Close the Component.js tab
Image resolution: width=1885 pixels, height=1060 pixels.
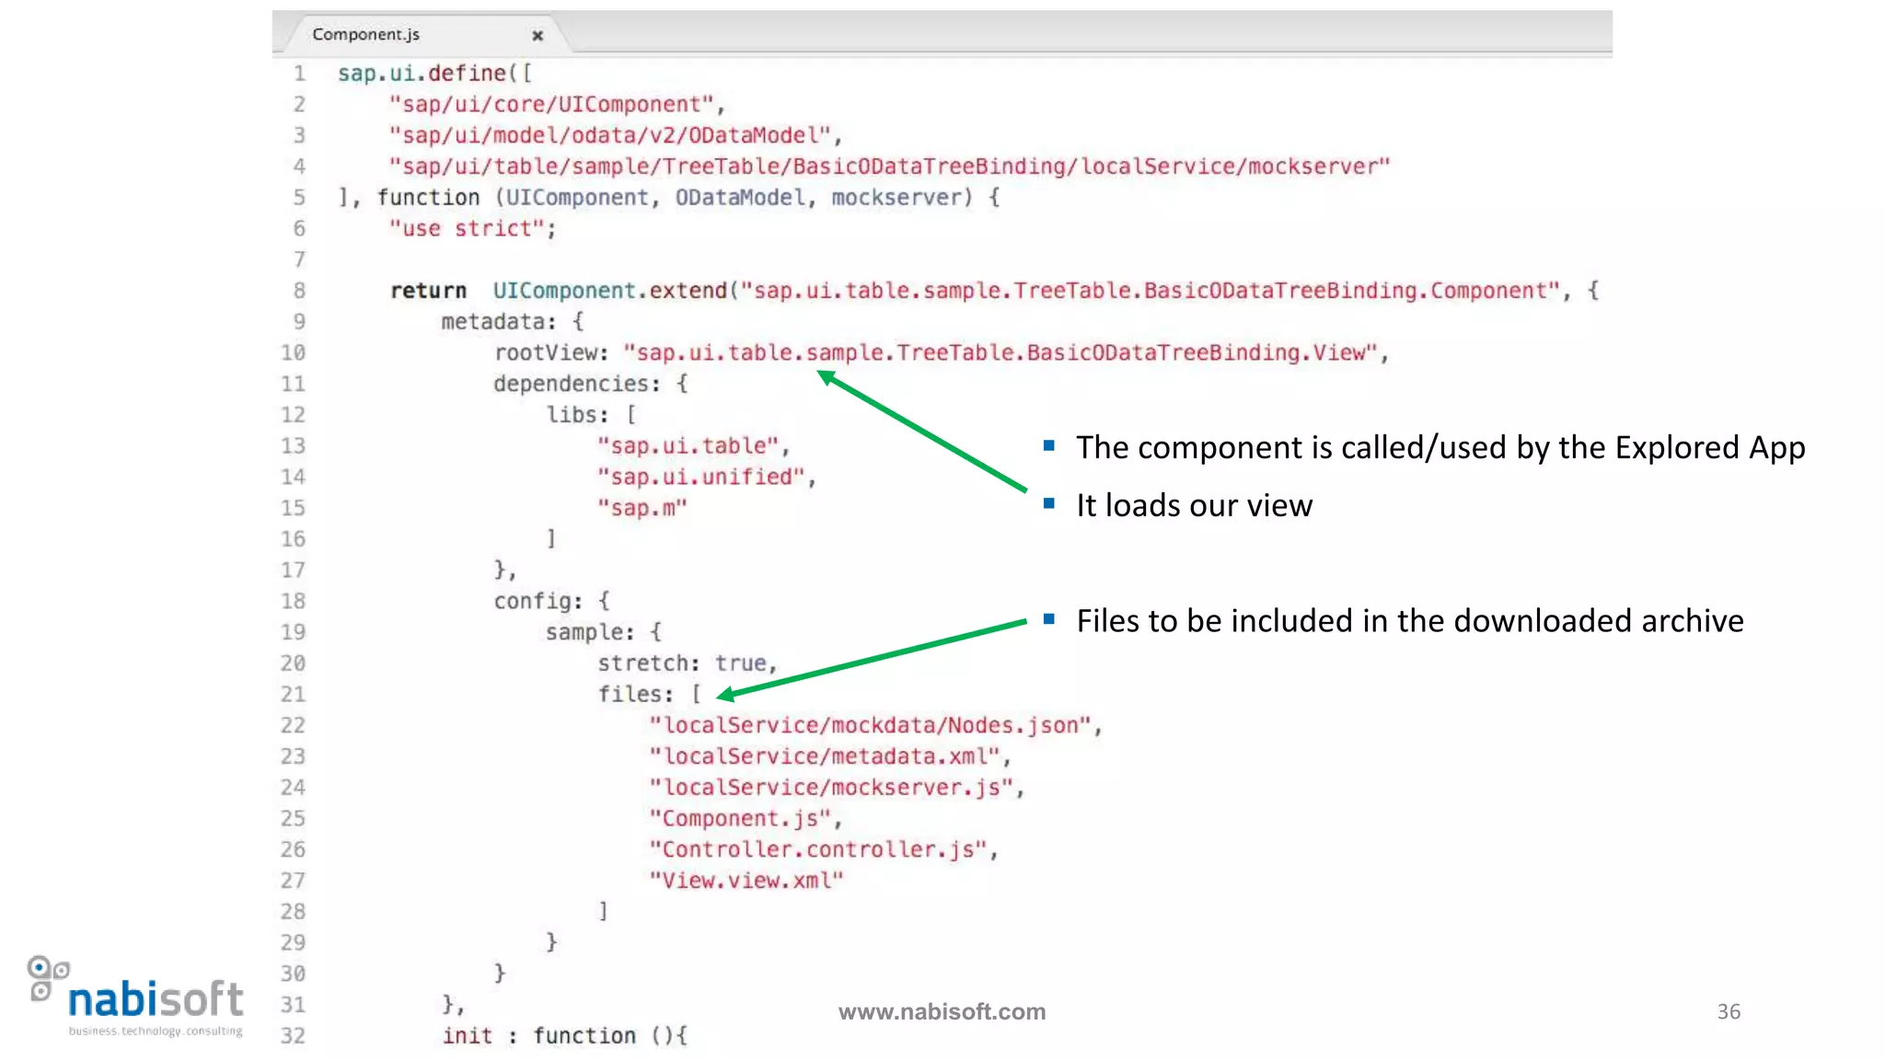point(538,36)
